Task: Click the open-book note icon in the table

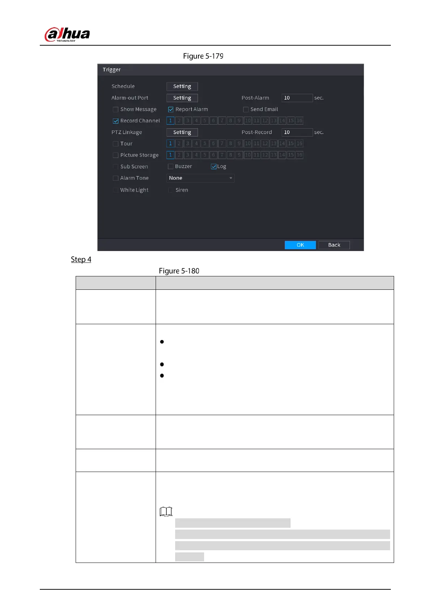Action: tap(166, 511)
